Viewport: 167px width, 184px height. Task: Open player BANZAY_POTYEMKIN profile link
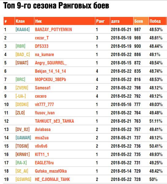click(53, 29)
